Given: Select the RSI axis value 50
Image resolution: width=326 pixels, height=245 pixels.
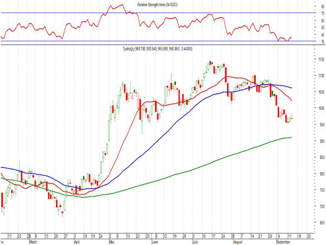Looking at the screenshot, I should [323, 27].
